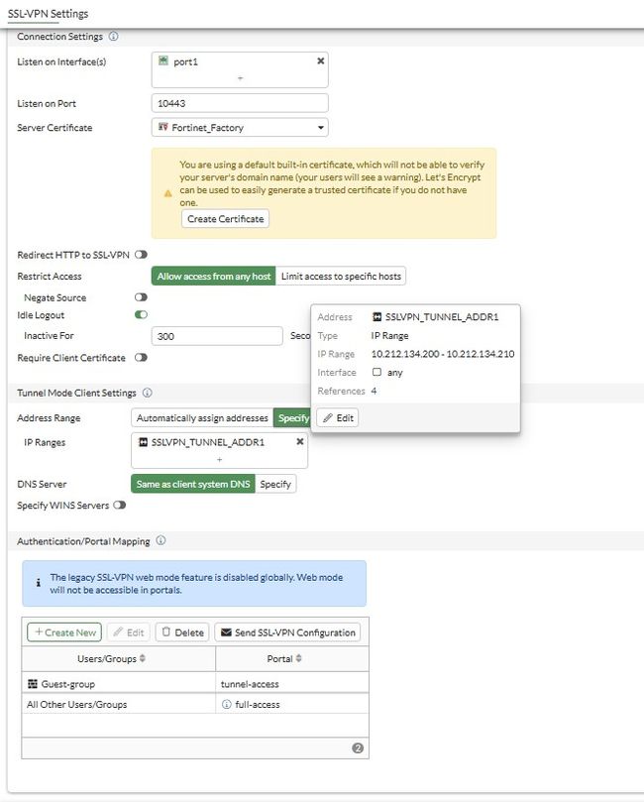Click the Authentication/Portal Mapping info icon
The width and height of the screenshot is (644, 802).
coord(161,541)
